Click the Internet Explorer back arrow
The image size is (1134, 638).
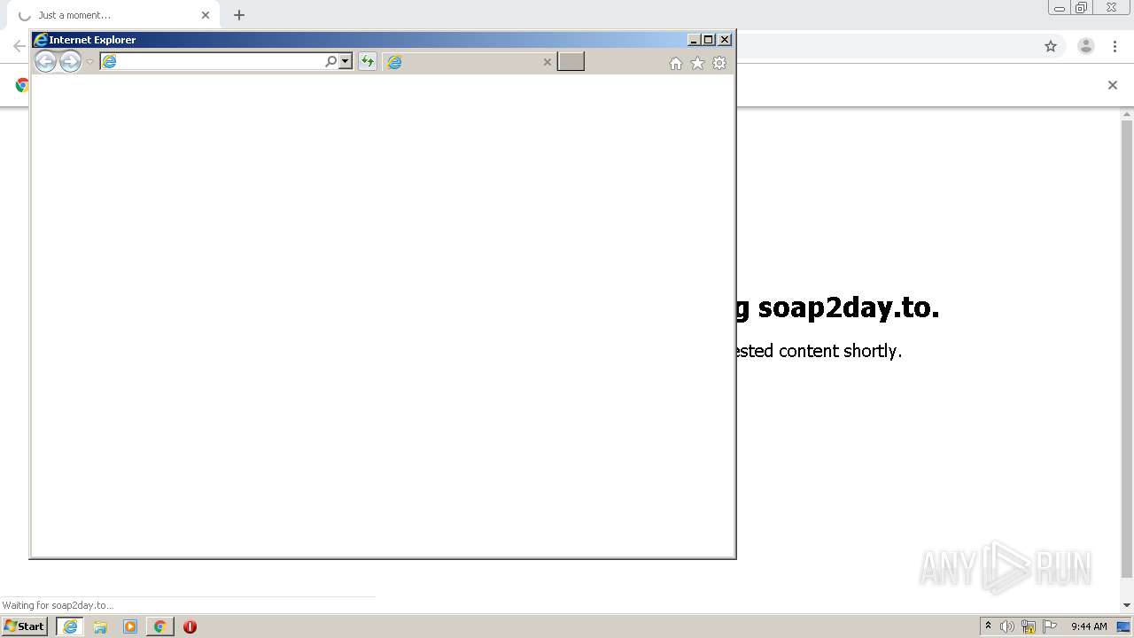[x=45, y=61]
